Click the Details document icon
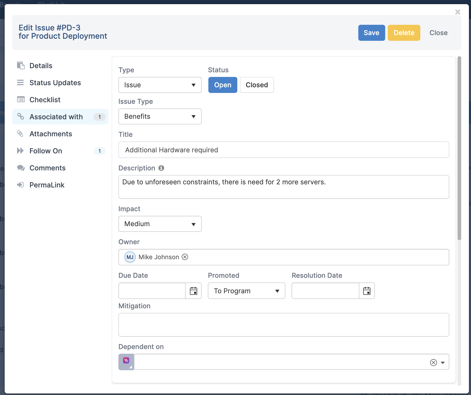471x395 pixels. [x=21, y=66]
